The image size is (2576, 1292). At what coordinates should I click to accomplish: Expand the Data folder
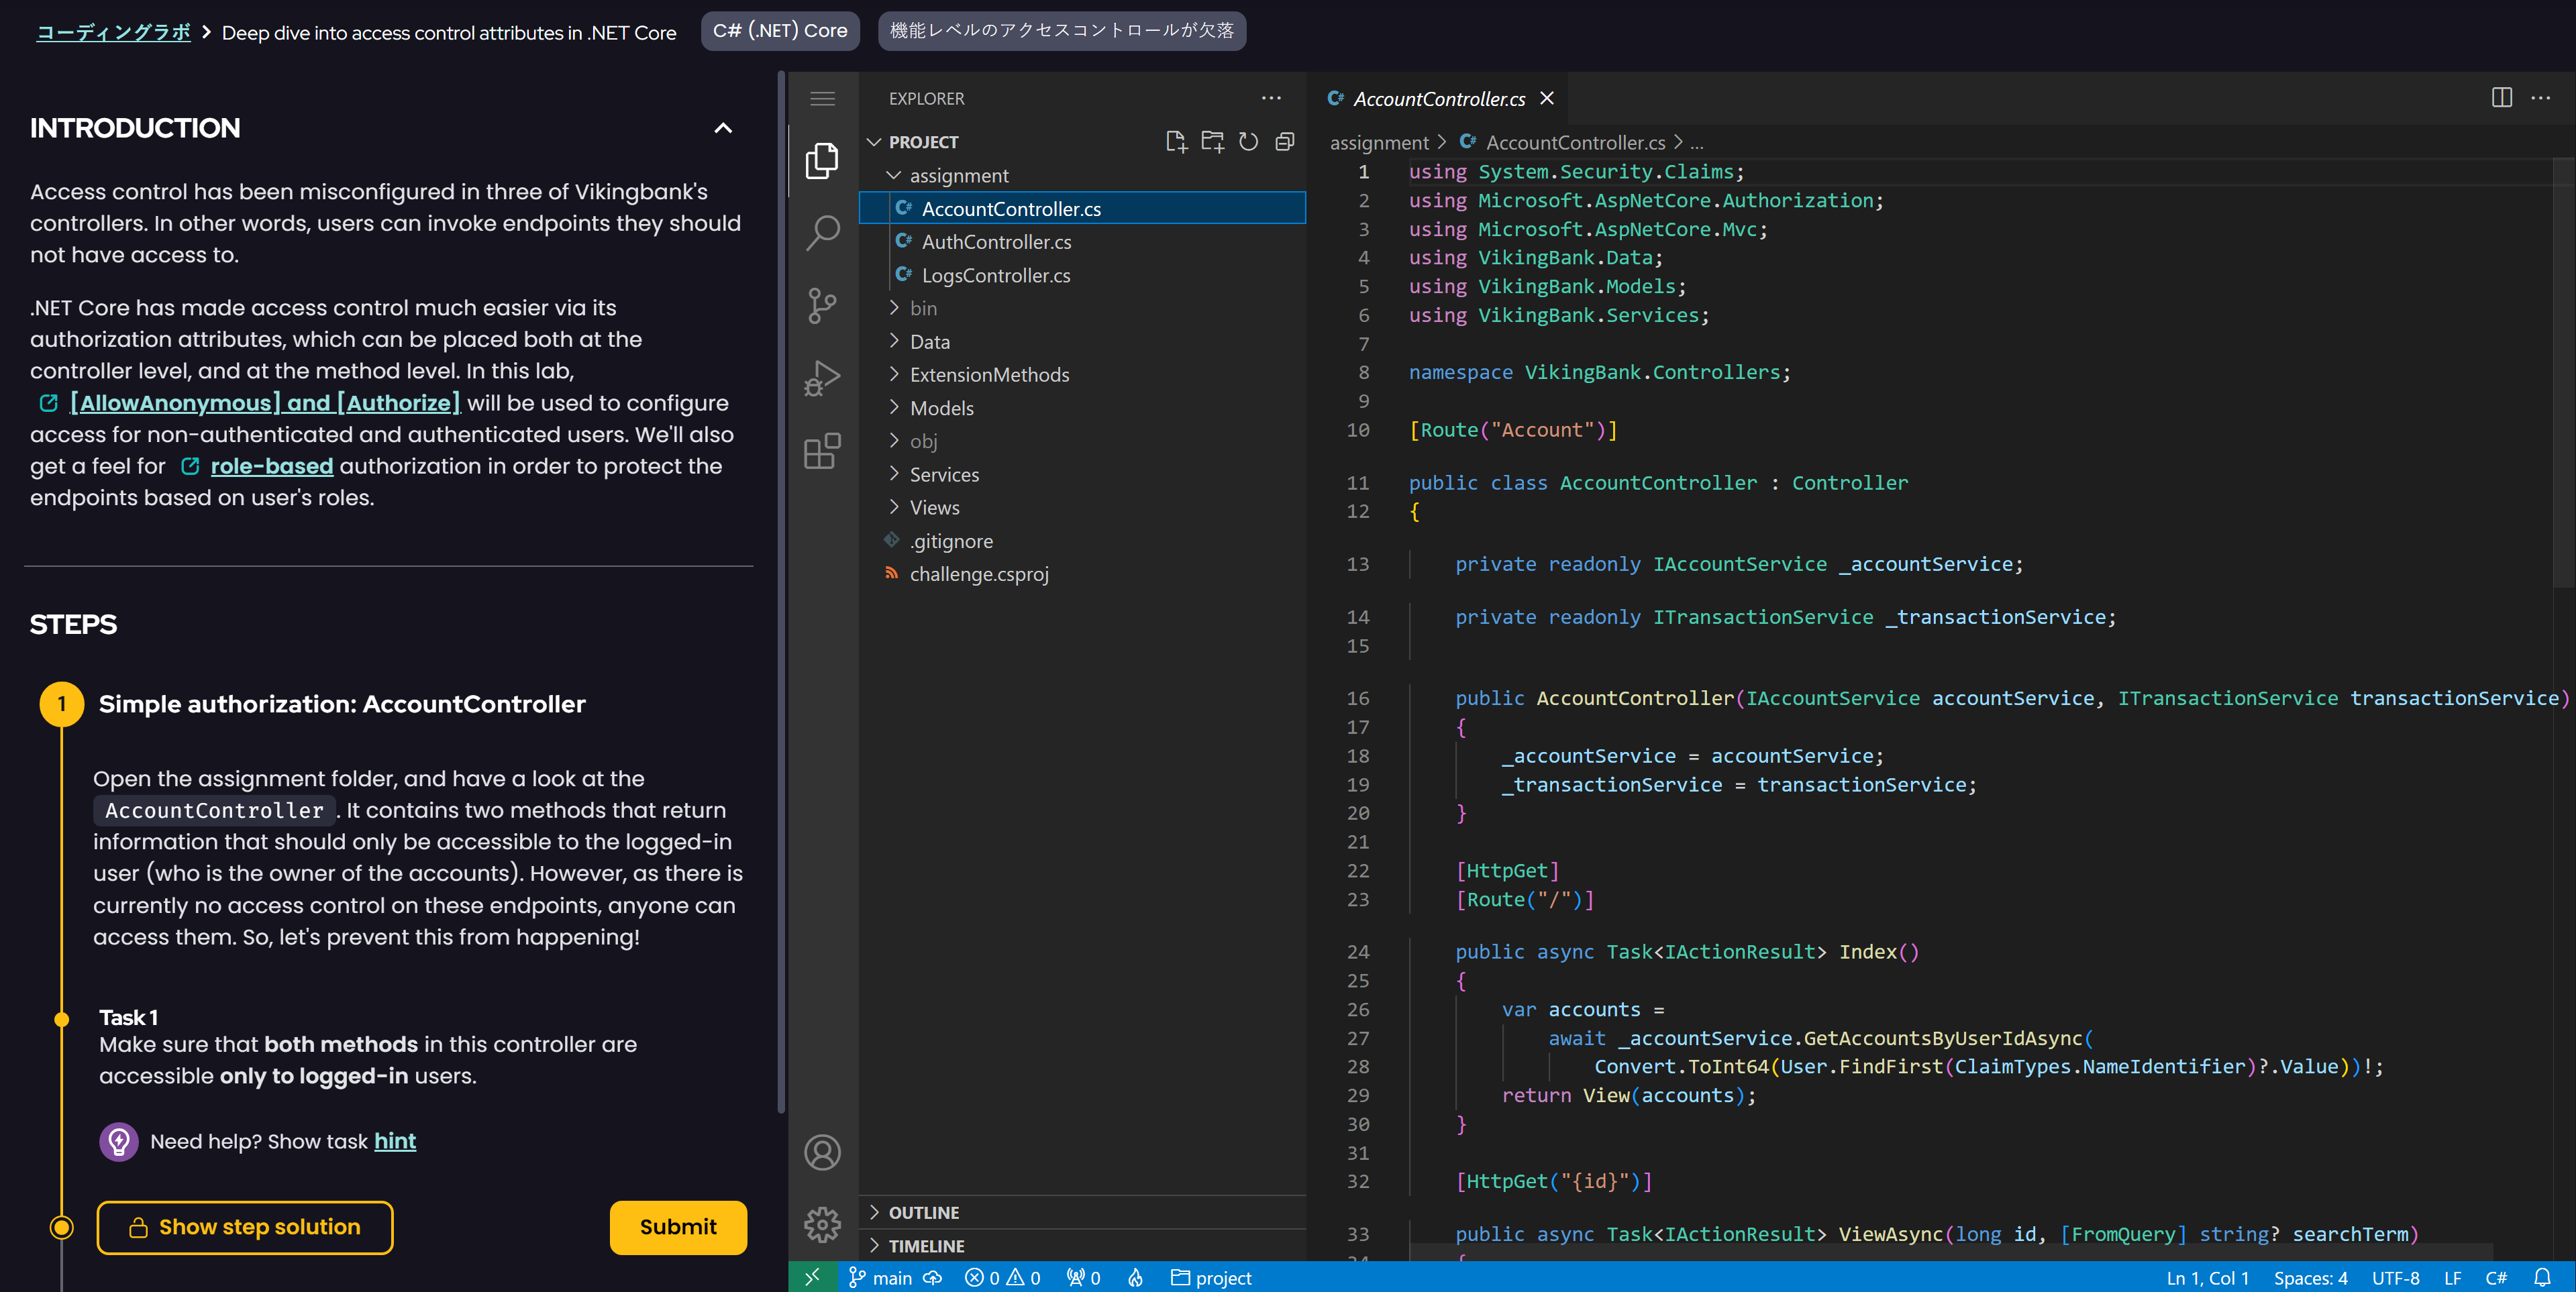pyautogui.click(x=894, y=341)
